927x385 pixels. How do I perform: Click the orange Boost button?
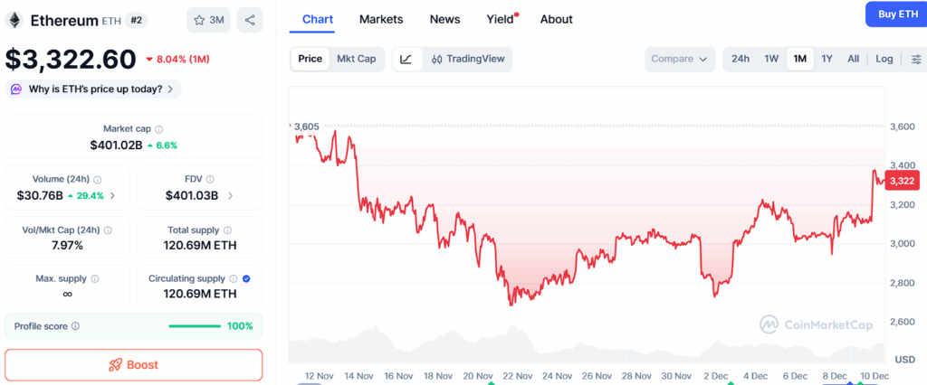[x=134, y=365]
